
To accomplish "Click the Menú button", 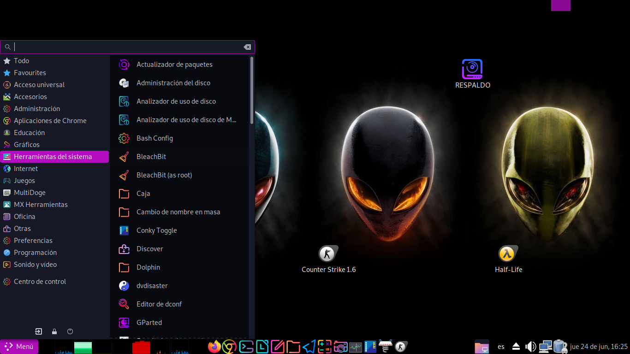I will coord(19,347).
